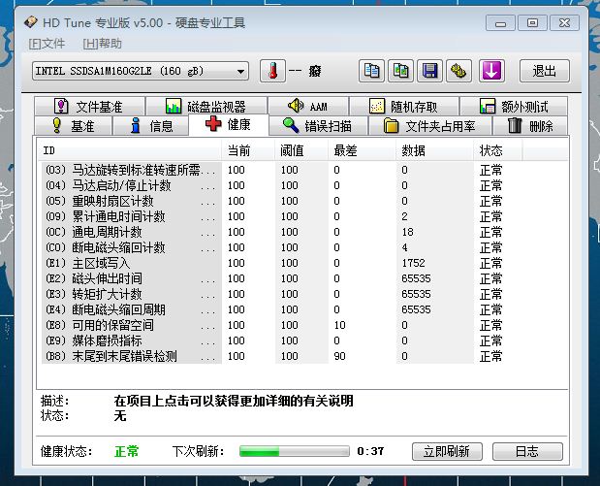Switch to 随机存取 tab
The width and height of the screenshot is (600, 486).
(404, 106)
